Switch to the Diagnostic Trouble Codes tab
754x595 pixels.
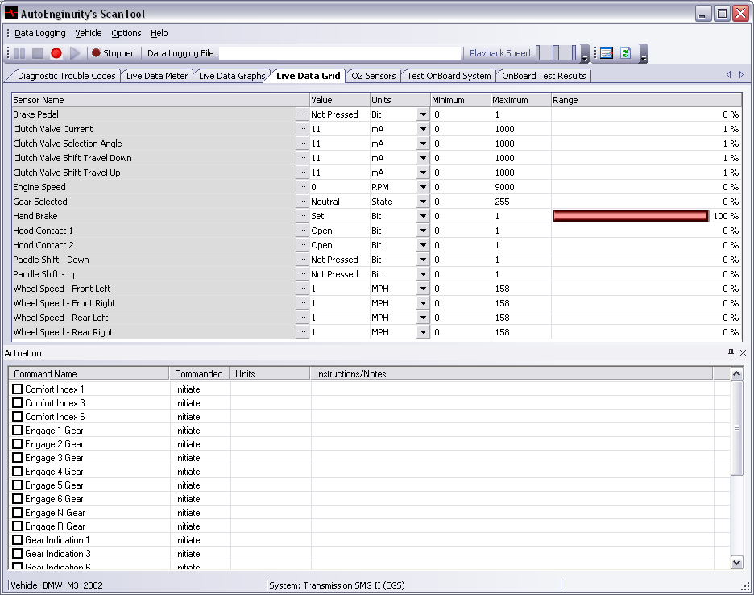(66, 76)
